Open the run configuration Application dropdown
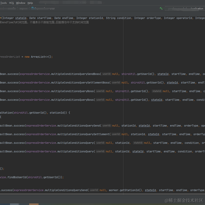Viewport: 205px width, 205px height. [185, 8]
